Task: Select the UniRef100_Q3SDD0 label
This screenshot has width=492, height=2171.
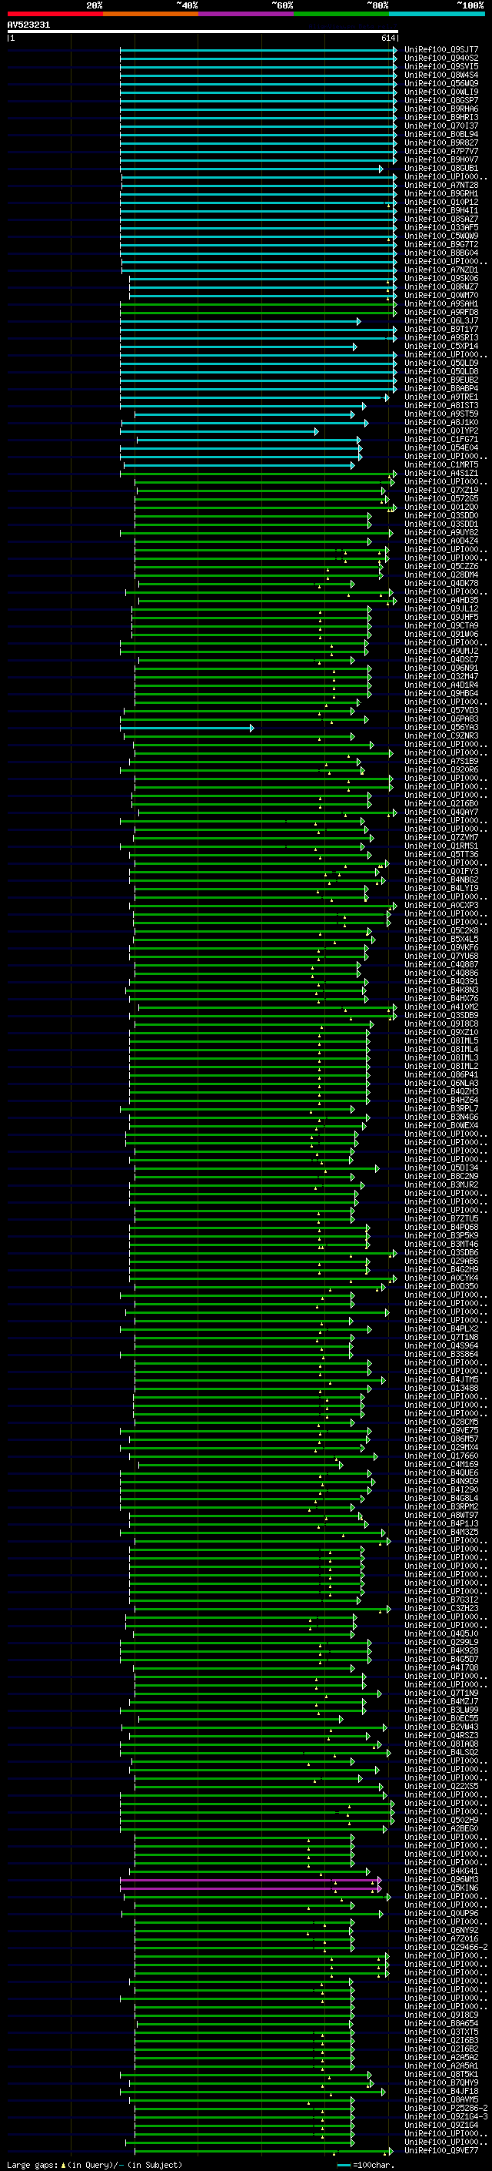Action: [x=441, y=515]
